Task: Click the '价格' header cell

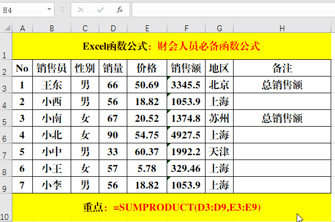Action: [147, 68]
